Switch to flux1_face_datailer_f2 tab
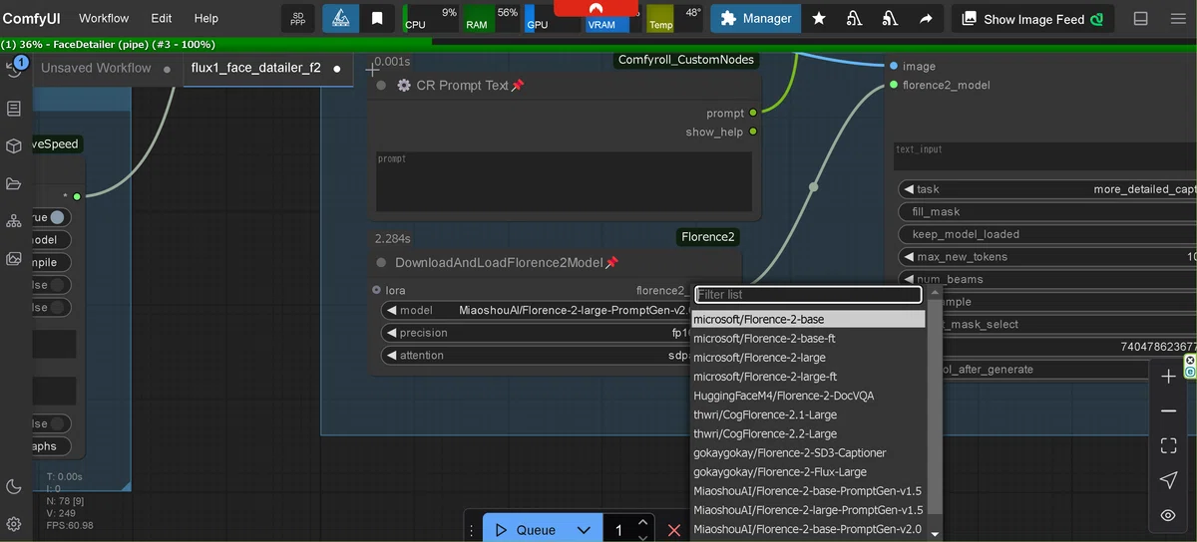This screenshot has height=542, width=1197. tap(256, 69)
